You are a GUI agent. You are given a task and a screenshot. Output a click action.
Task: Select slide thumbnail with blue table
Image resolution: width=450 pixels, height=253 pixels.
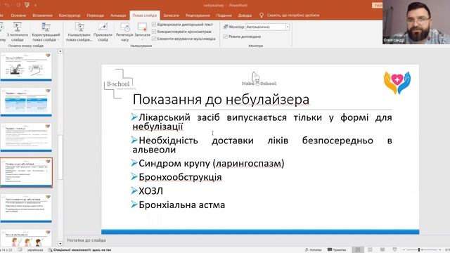(26, 102)
